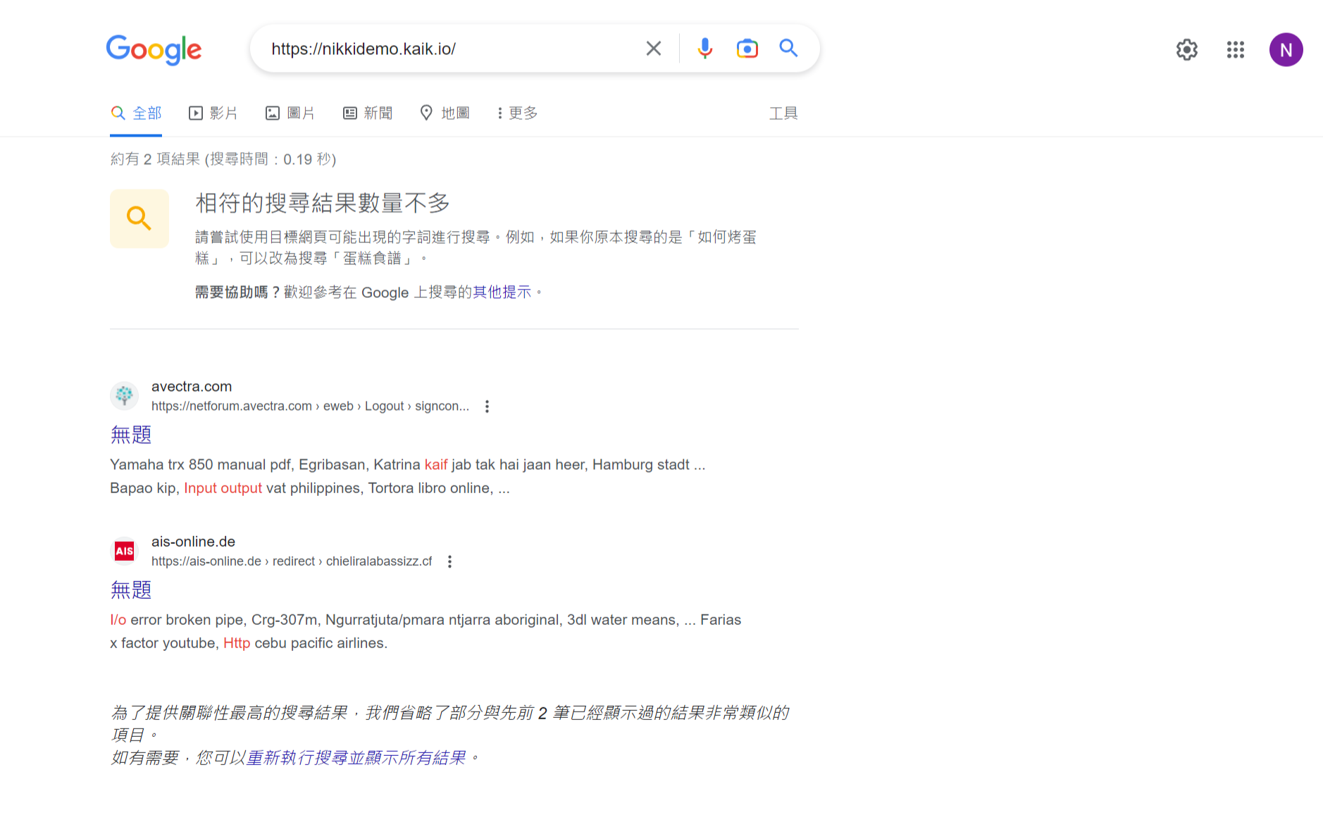The height and width of the screenshot is (839, 1323).
Task: Open Google Lens image search
Action: click(x=747, y=48)
